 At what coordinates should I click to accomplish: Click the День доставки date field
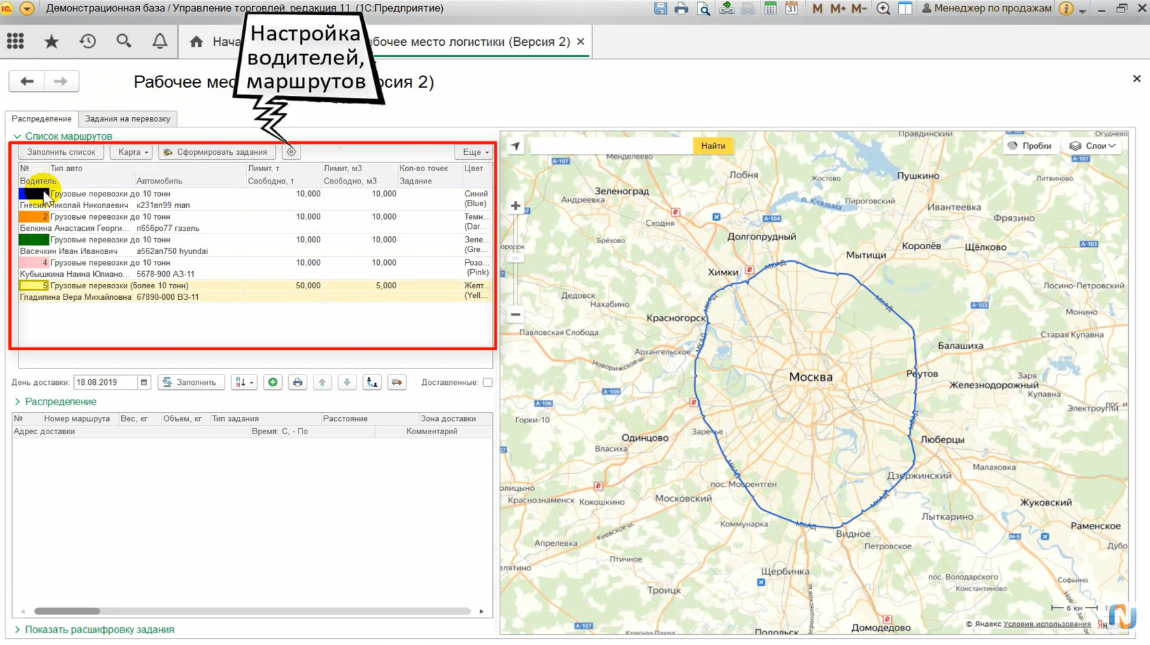click(106, 382)
